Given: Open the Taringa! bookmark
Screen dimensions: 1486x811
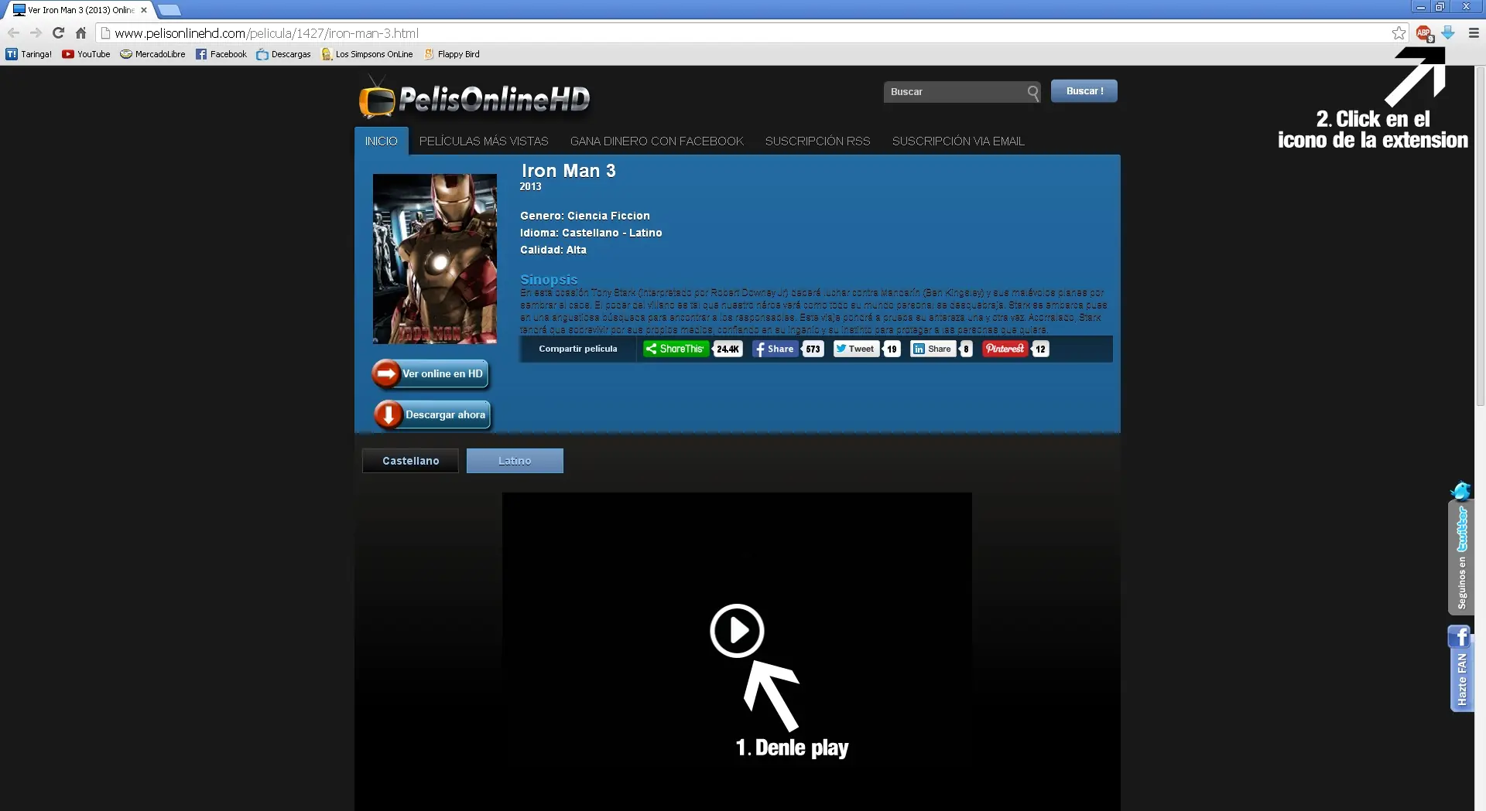Looking at the screenshot, I should point(29,54).
